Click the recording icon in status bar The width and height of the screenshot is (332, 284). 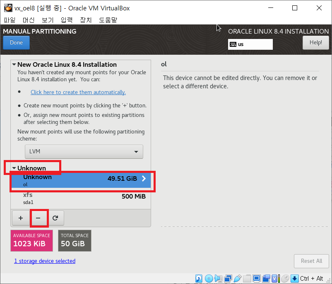tap(266, 278)
